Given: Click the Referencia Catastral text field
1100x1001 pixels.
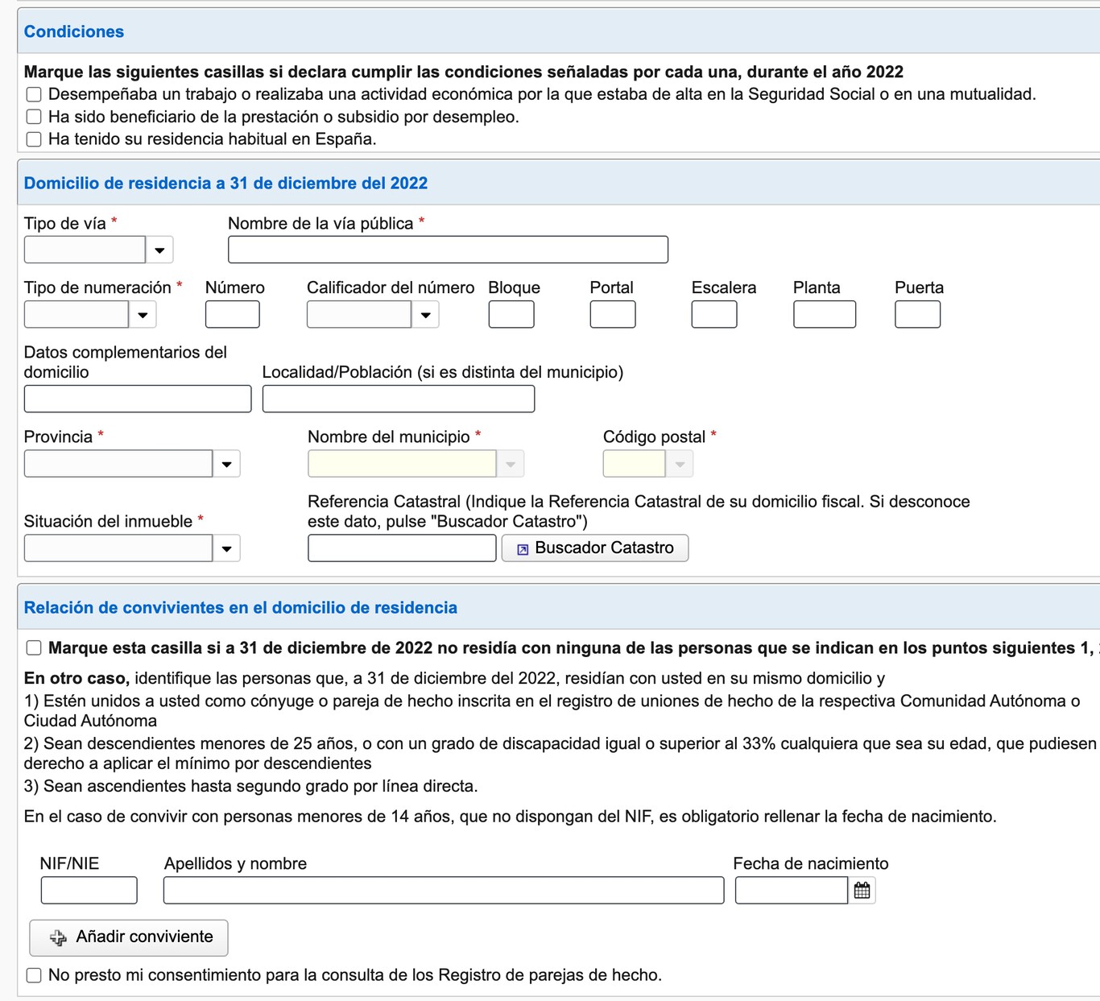Looking at the screenshot, I should click(402, 548).
